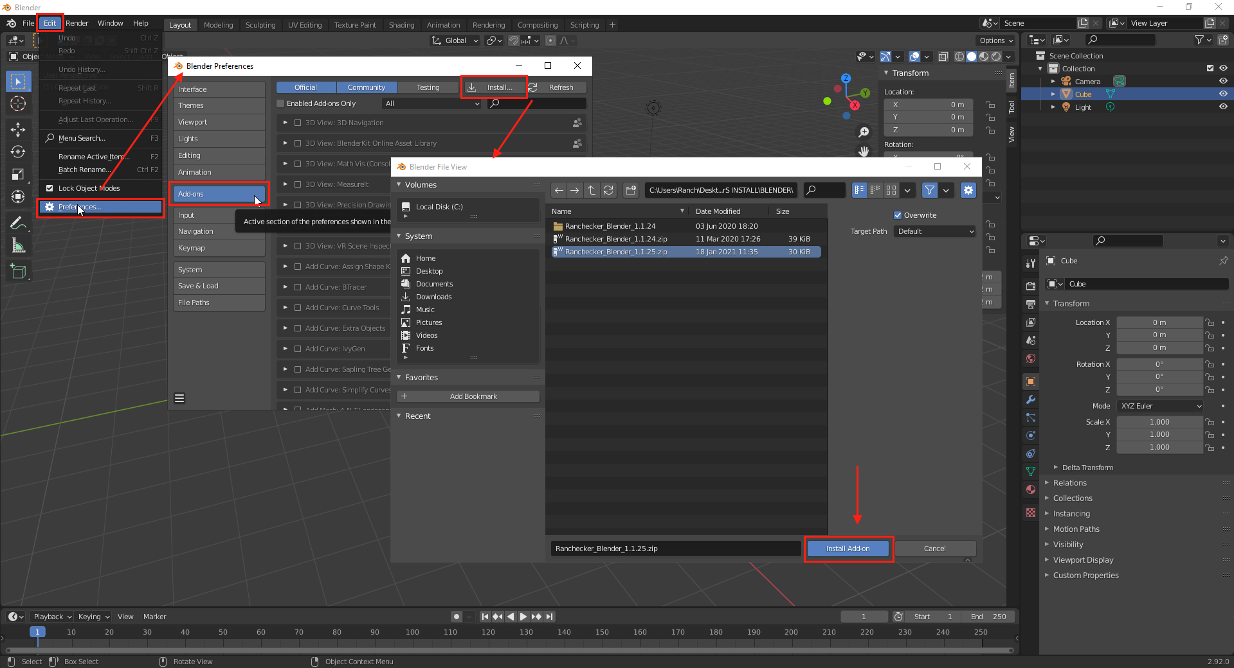
Task: Open preferences hamburger menu icon
Action: click(x=179, y=398)
